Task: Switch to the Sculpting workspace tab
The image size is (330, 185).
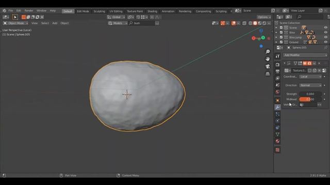Action: click(x=100, y=11)
